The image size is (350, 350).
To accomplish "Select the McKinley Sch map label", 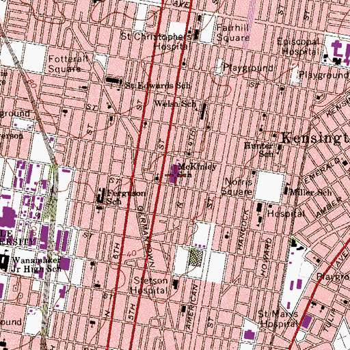I will [196, 170].
